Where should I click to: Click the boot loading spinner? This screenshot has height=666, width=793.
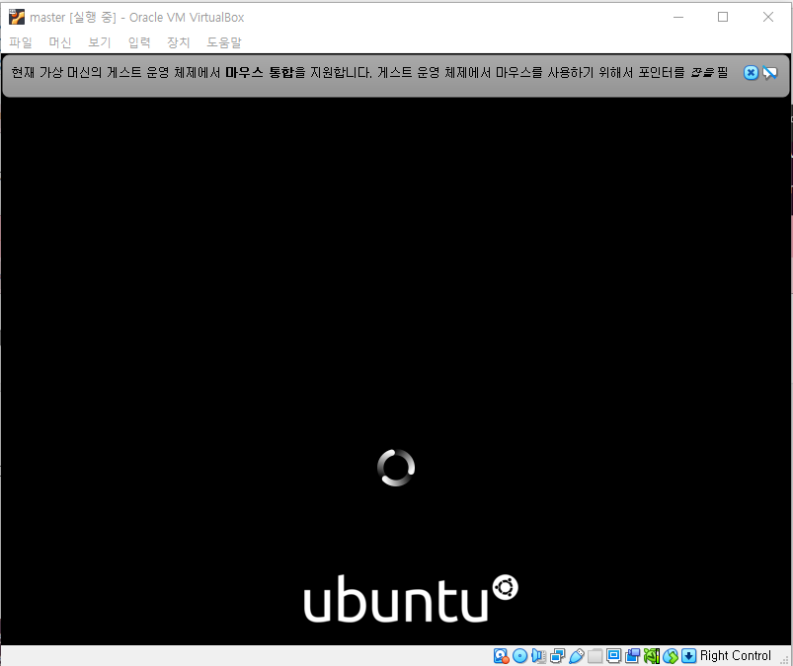396,468
